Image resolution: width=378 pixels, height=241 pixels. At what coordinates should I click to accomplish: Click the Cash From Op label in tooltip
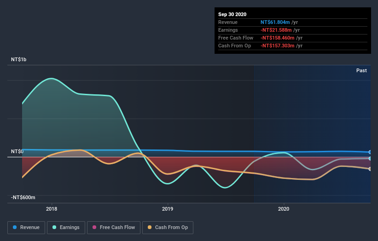tap(234, 46)
